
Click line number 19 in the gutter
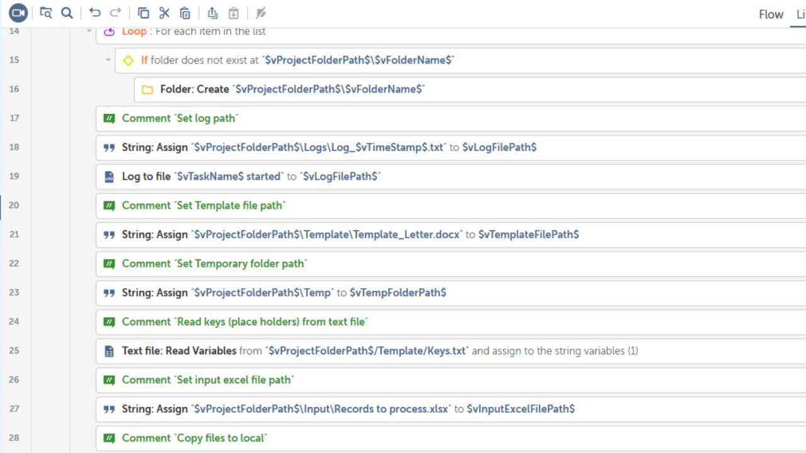click(14, 176)
